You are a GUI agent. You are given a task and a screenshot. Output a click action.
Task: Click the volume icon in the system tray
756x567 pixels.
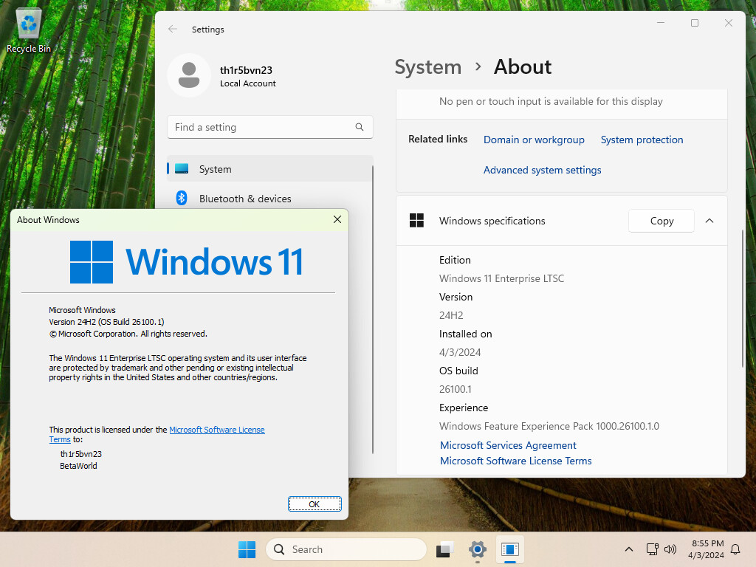click(670, 549)
